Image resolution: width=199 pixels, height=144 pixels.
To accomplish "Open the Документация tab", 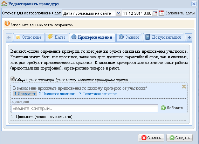I will [164, 37].
